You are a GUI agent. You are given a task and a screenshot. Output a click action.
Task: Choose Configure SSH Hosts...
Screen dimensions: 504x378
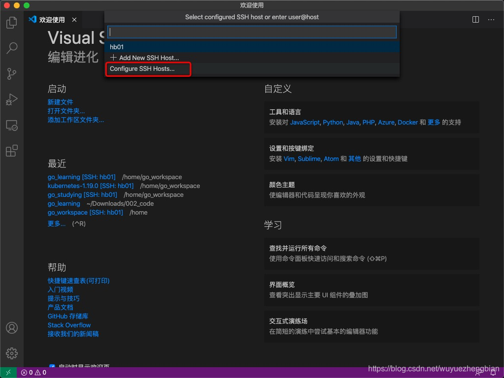252,69
